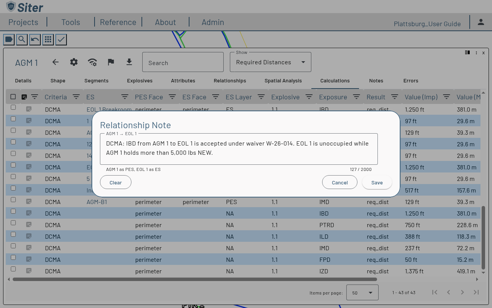This screenshot has width=492, height=308.
Task: Open the Projects menu
Action: pos(23,22)
